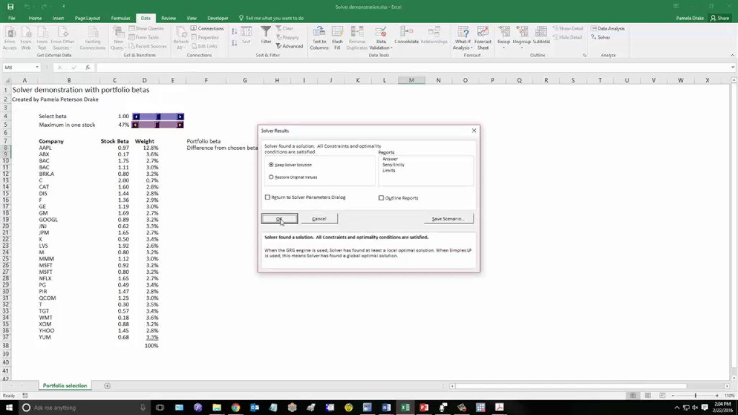Click the Consolidate icon
The height and width of the screenshot is (415, 738).
point(406,35)
